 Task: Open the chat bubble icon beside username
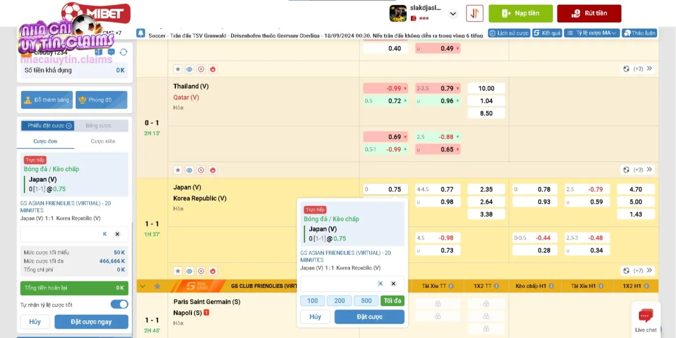(x=111, y=52)
